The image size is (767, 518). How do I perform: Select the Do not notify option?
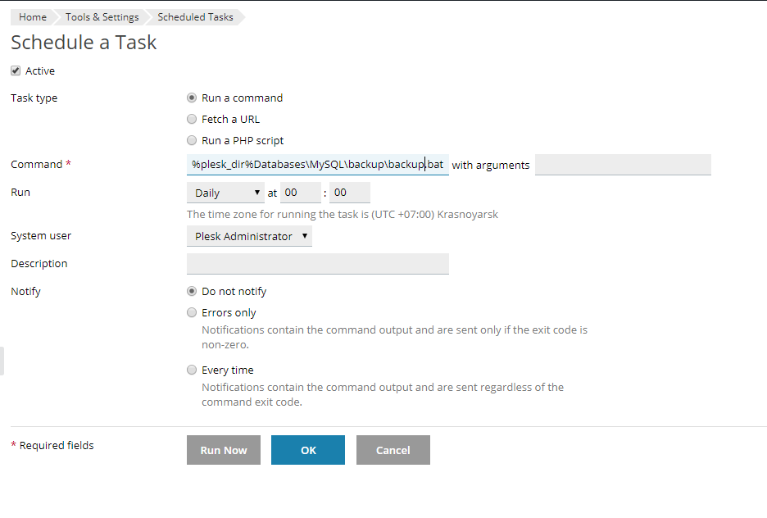[192, 291]
